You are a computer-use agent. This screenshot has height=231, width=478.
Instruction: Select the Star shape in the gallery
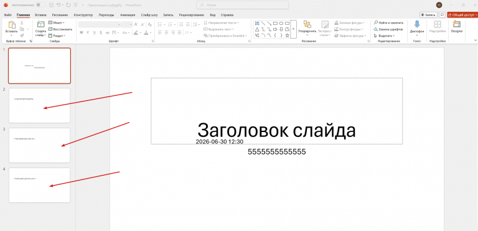(x=287, y=35)
